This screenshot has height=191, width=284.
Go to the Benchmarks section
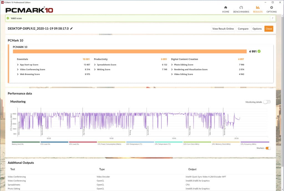coord(241,9)
